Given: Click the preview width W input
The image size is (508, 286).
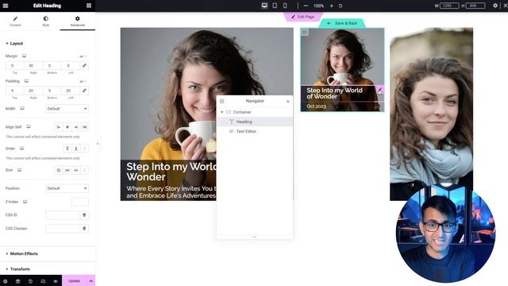Looking at the screenshot, I should pyautogui.click(x=449, y=6).
